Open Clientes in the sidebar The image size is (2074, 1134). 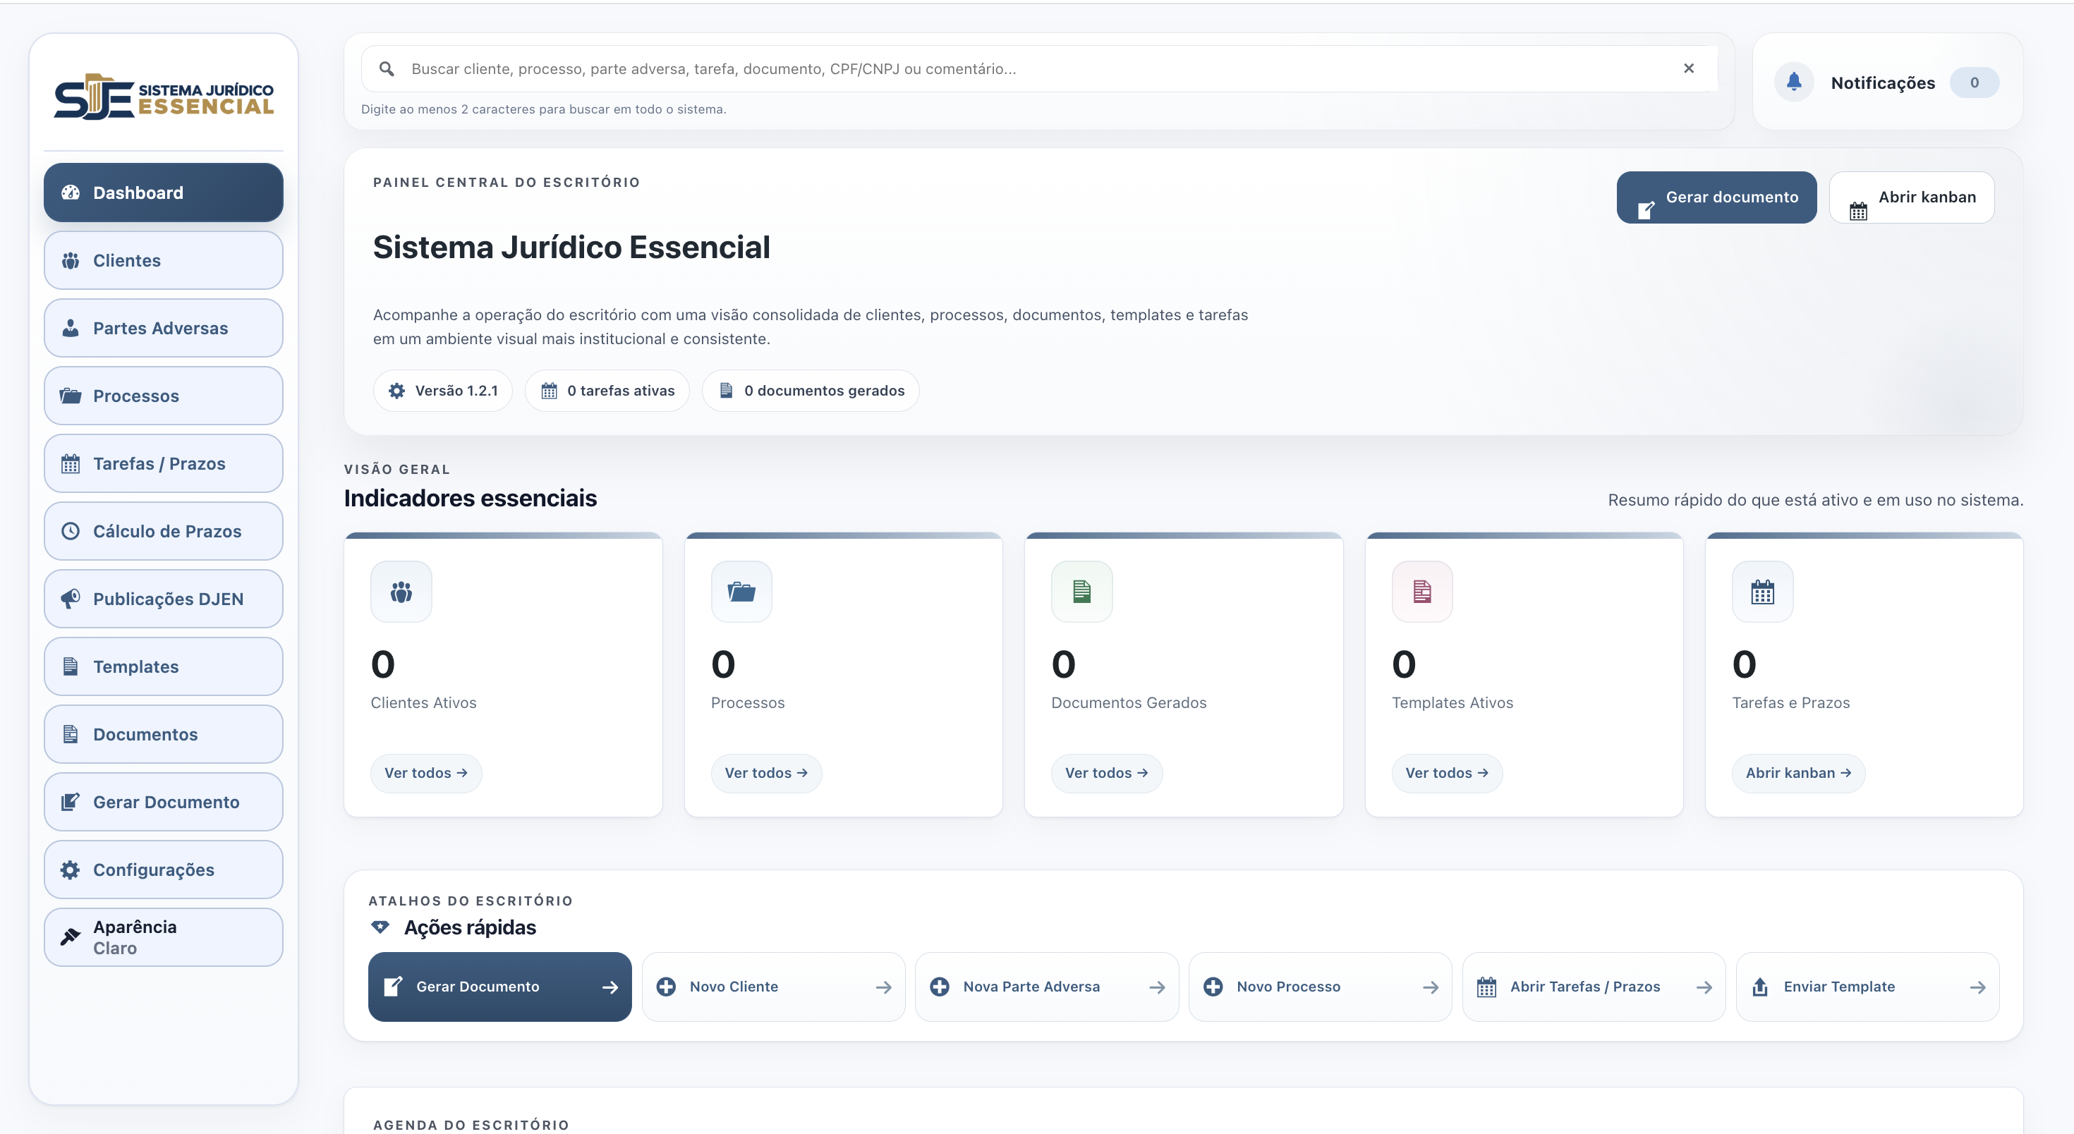pyautogui.click(x=164, y=260)
